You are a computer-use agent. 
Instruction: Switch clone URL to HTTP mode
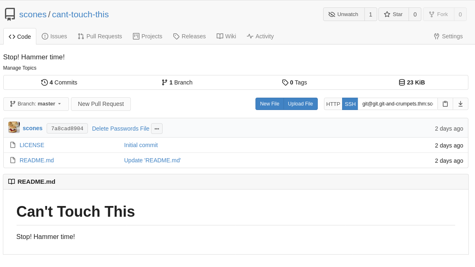pos(333,104)
